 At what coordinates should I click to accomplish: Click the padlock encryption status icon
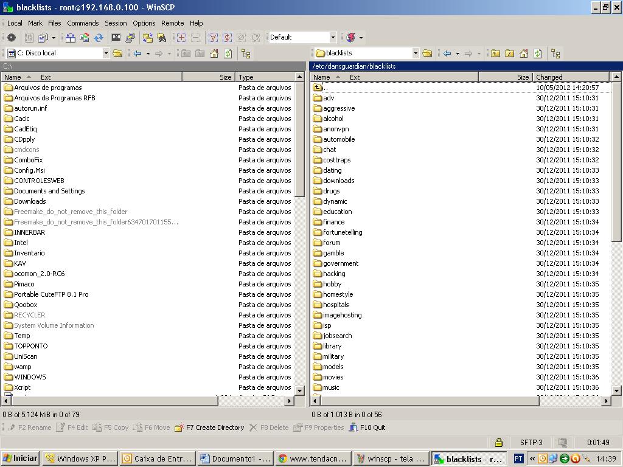(x=499, y=443)
